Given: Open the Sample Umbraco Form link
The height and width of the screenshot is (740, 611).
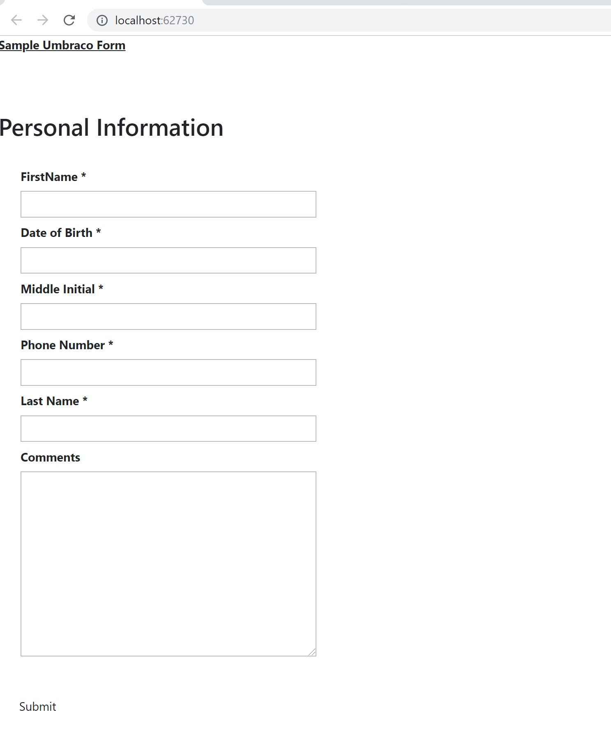Looking at the screenshot, I should coord(62,45).
